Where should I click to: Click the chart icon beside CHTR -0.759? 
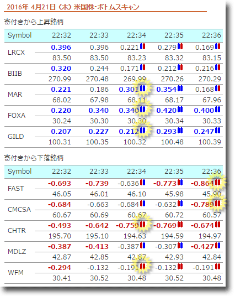point(143,225)
